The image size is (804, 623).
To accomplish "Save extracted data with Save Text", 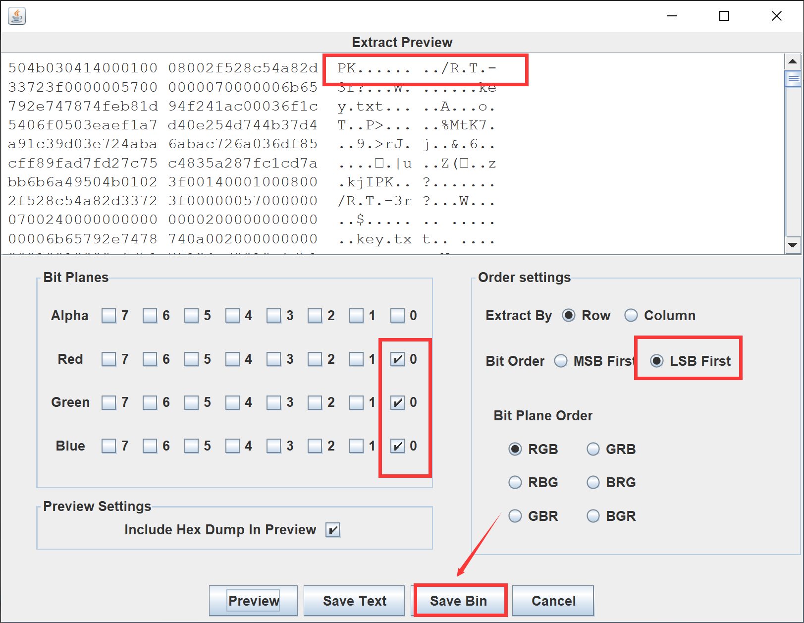I will pyautogui.click(x=354, y=601).
